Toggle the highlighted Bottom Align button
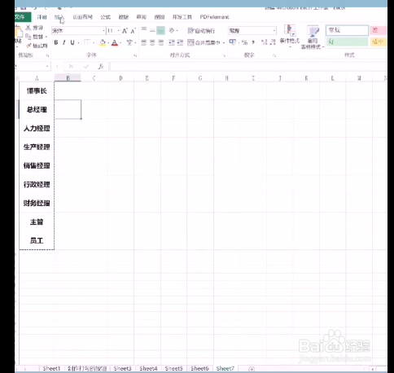 click(x=160, y=30)
